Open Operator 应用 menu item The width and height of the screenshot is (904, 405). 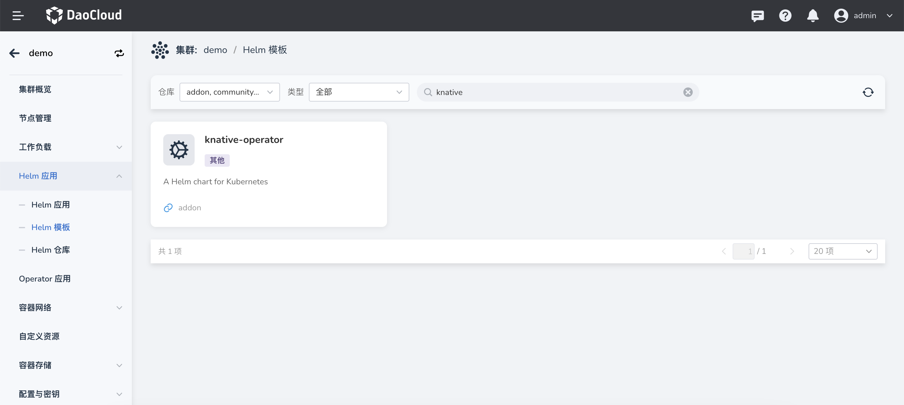(45, 279)
